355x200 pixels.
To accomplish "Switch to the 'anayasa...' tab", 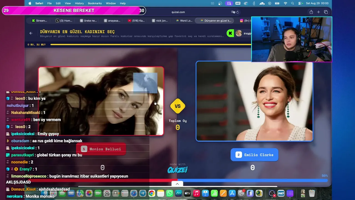I will click(112, 21).
